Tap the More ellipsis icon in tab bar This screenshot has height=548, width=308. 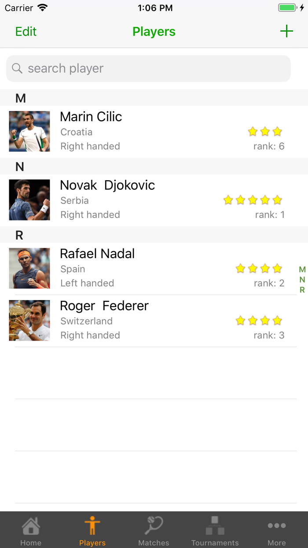[277, 525]
